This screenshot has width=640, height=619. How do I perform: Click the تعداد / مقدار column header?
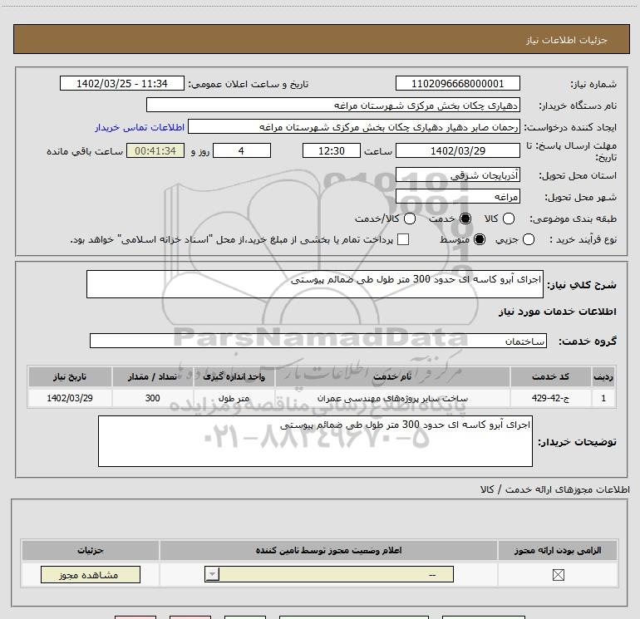coord(152,376)
